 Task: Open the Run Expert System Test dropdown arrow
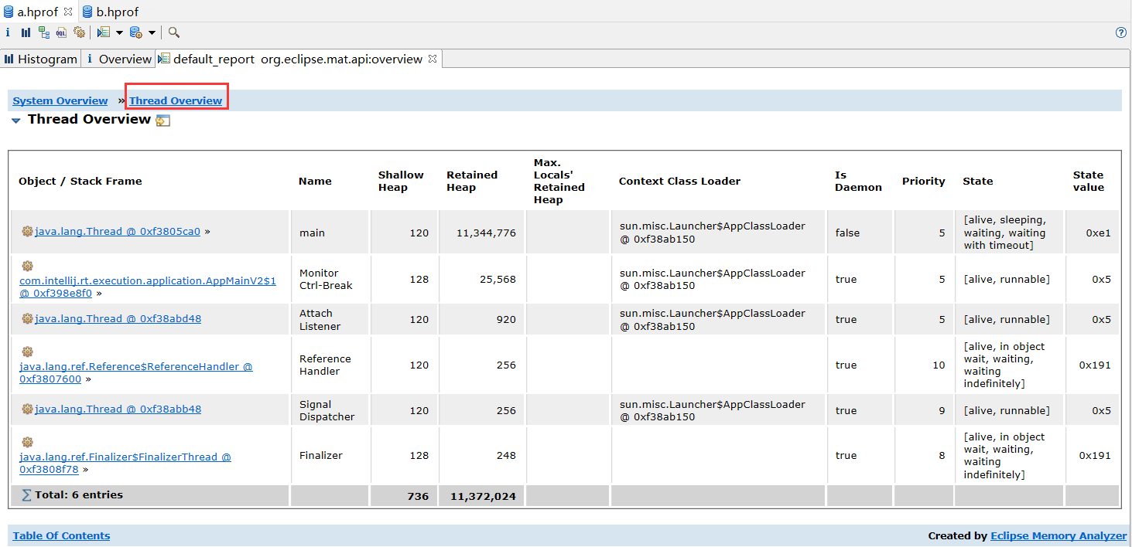pyautogui.click(x=119, y=32)
